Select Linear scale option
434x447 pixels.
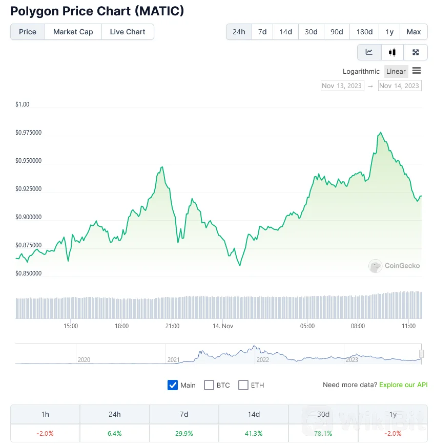pyautogui.click(x=395, y=71)
